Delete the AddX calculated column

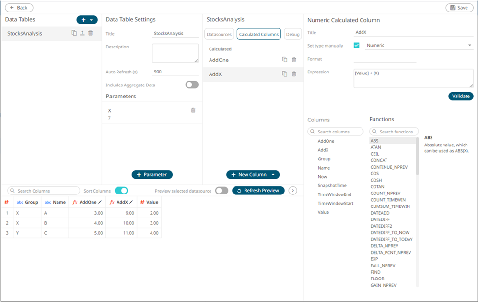click(294, 73)
